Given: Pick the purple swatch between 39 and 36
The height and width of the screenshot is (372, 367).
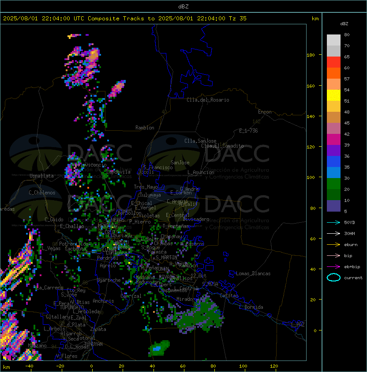Looking at the screenshot, I should click(x=333, y=150).
